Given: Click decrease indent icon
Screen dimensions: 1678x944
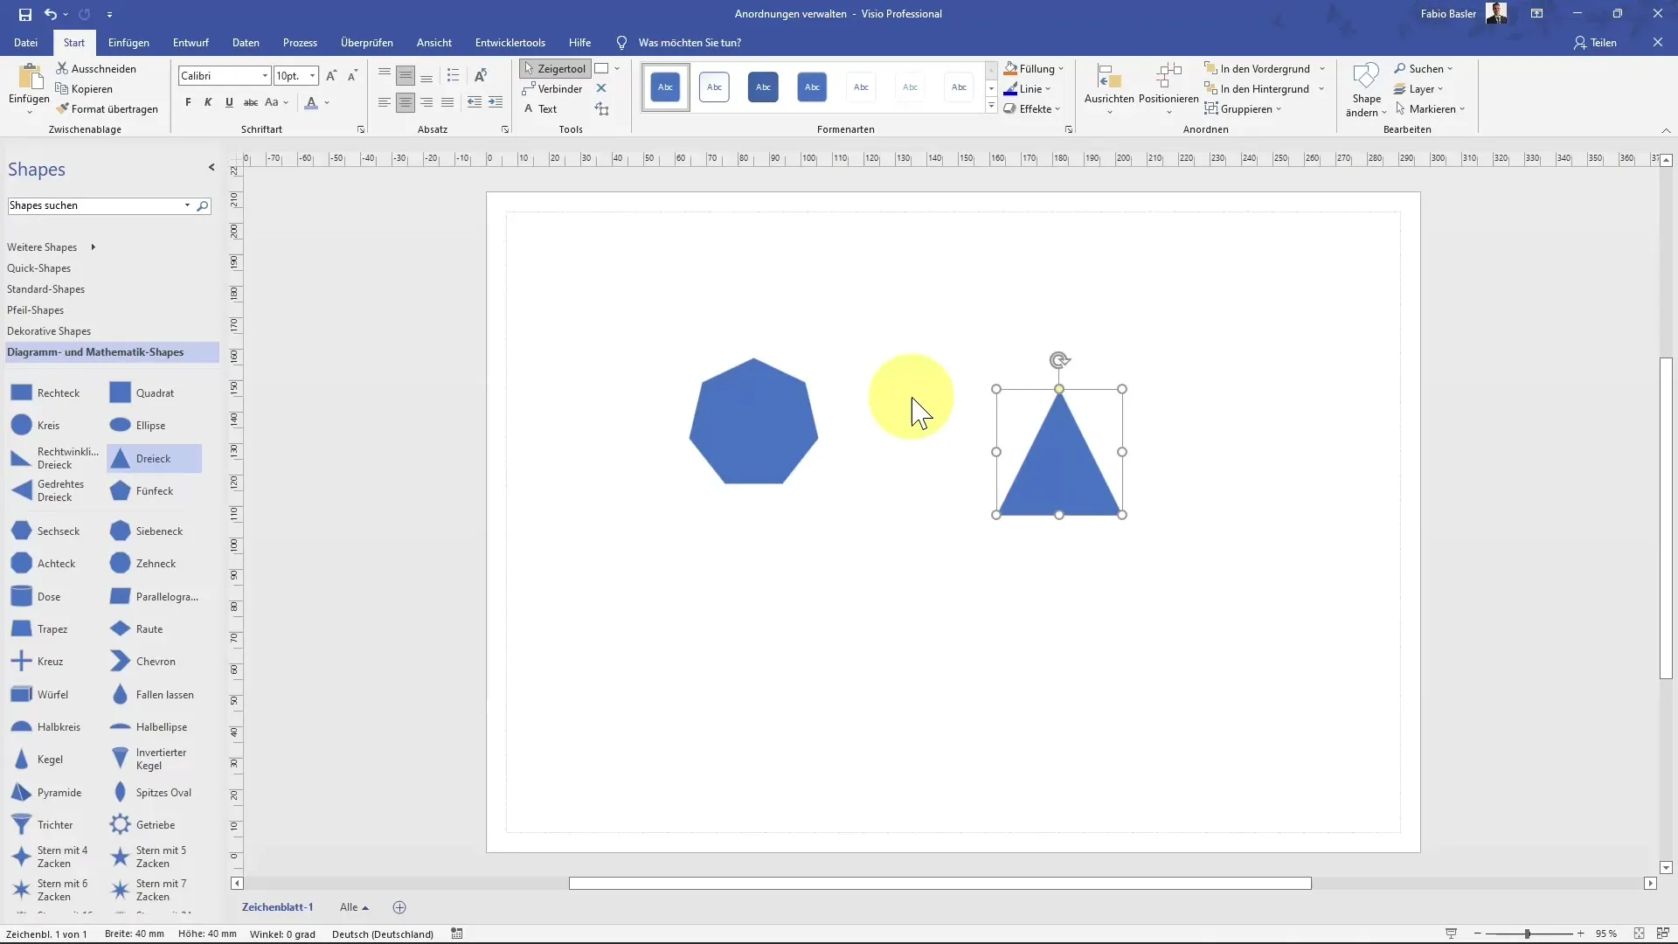Looking at the screenshot, I should 475,102.
